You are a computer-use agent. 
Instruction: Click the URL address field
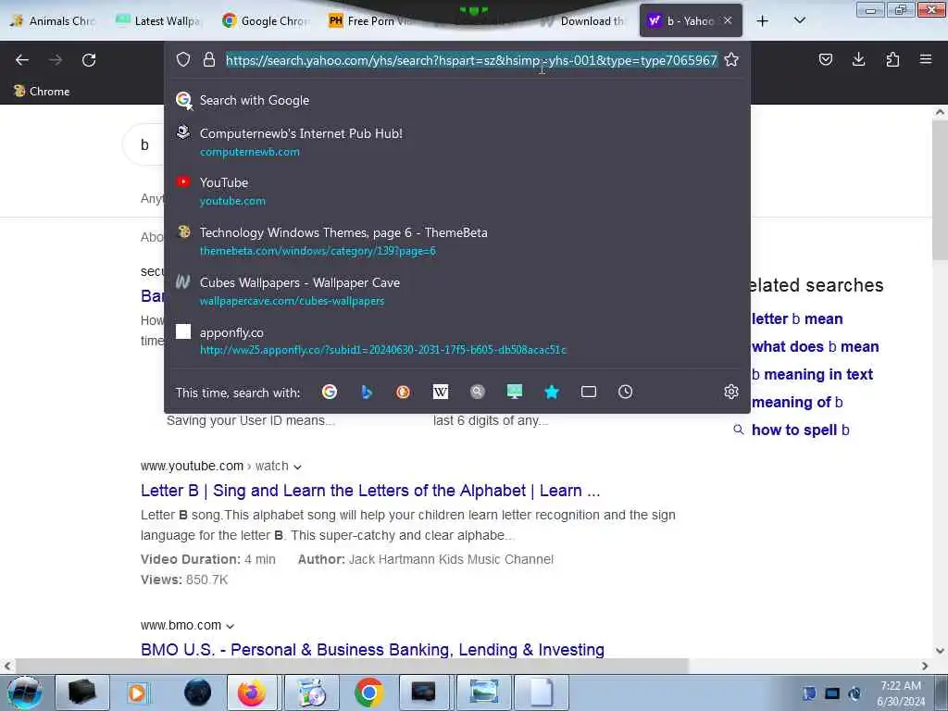pyautogui.click(x=471, y=60)
